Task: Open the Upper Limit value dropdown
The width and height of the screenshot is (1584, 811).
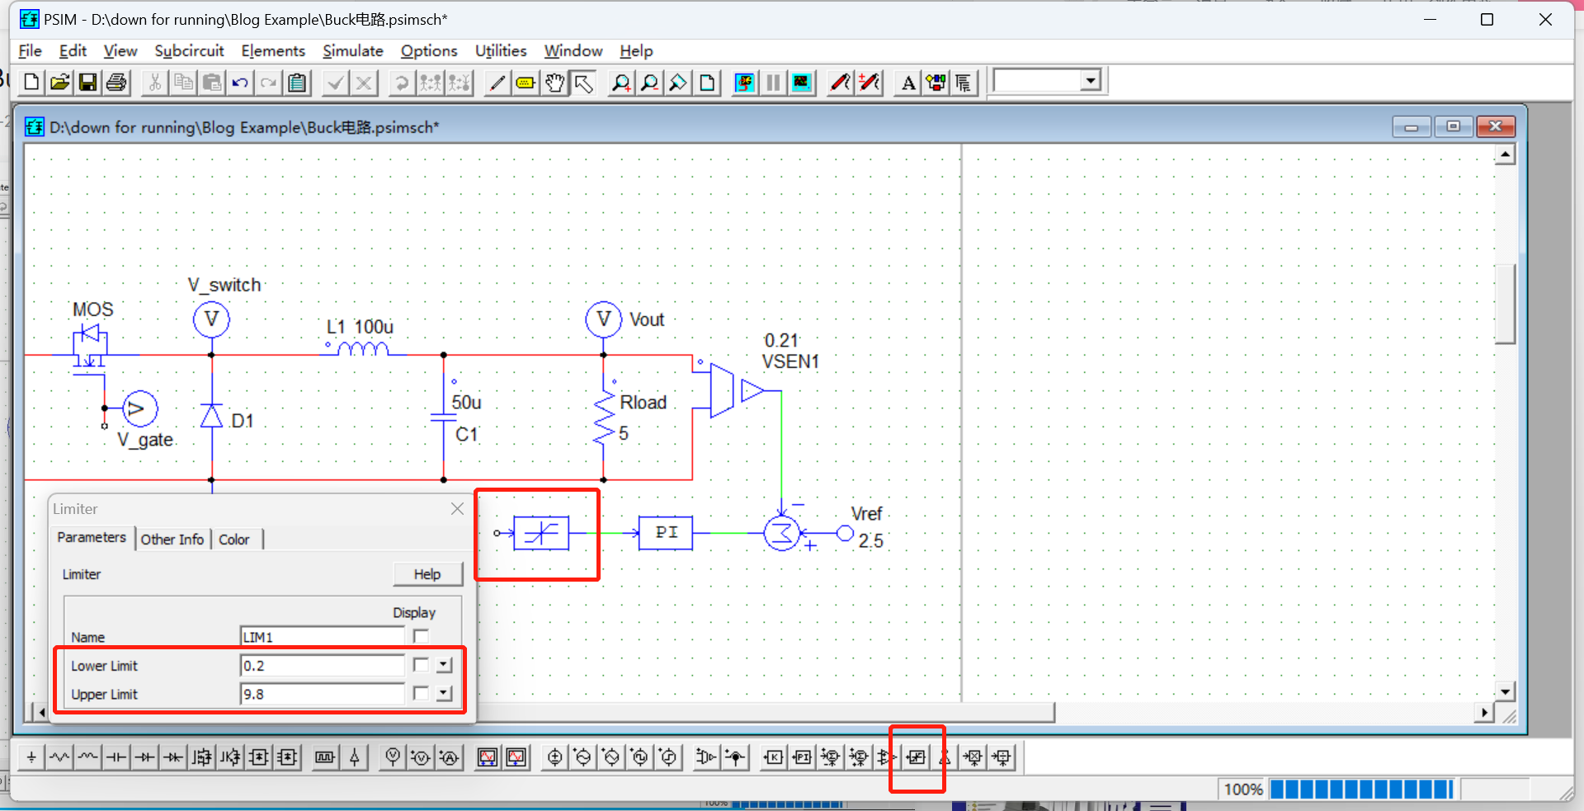Action: click(x=445, y=694)
